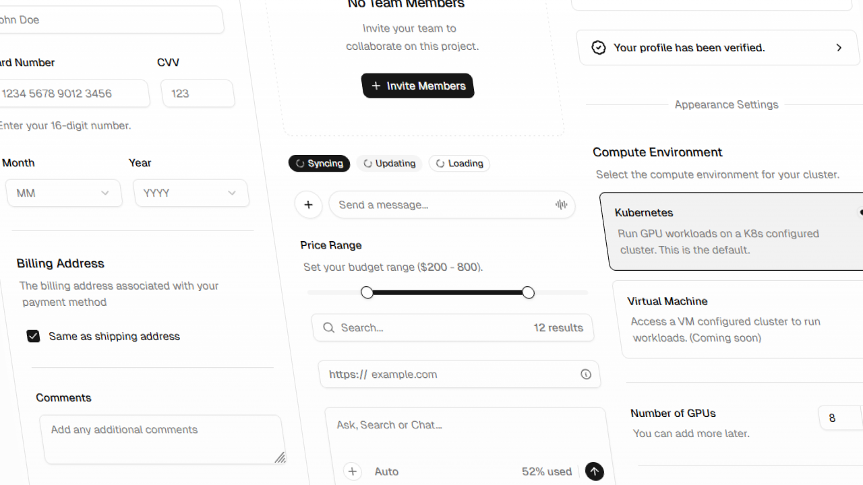This screenshot has width=863, height=485.
Task: Click the Invite Members button
Action: coord(418,86)
